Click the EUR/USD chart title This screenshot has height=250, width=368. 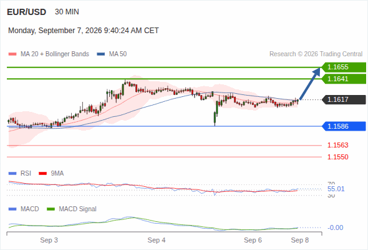[27, 12]
